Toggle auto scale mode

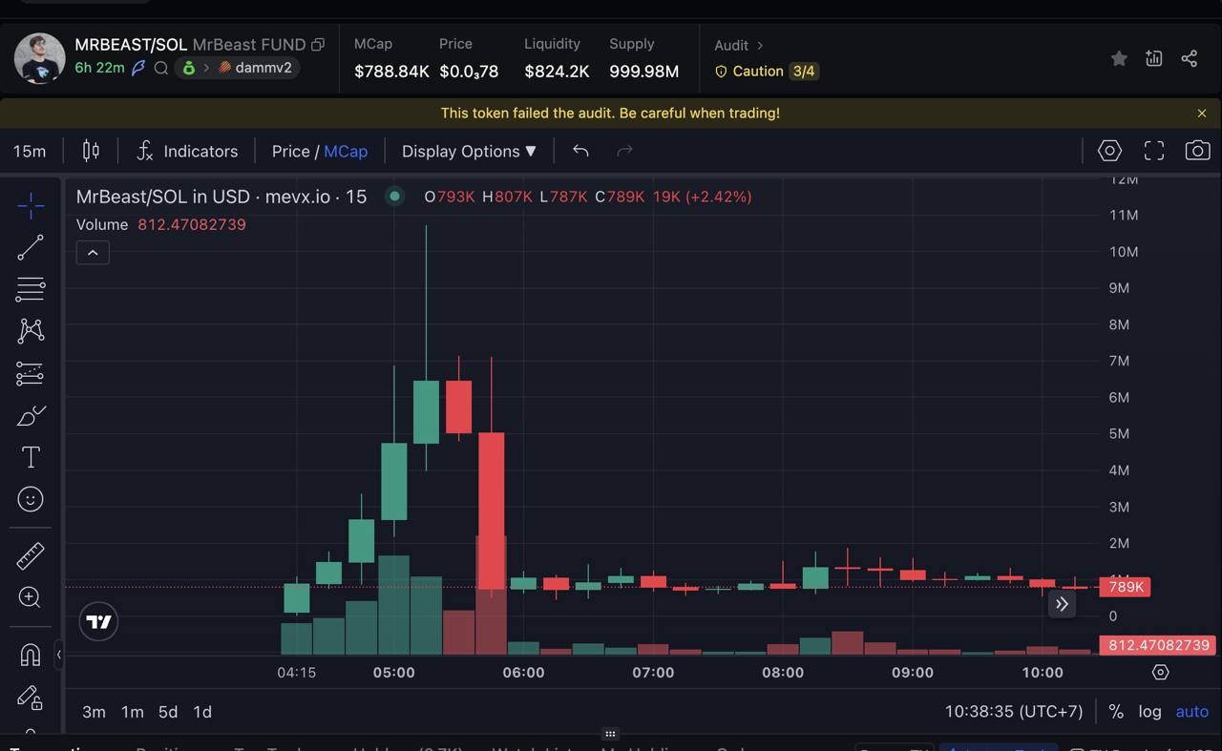[x=1192, y=712]
